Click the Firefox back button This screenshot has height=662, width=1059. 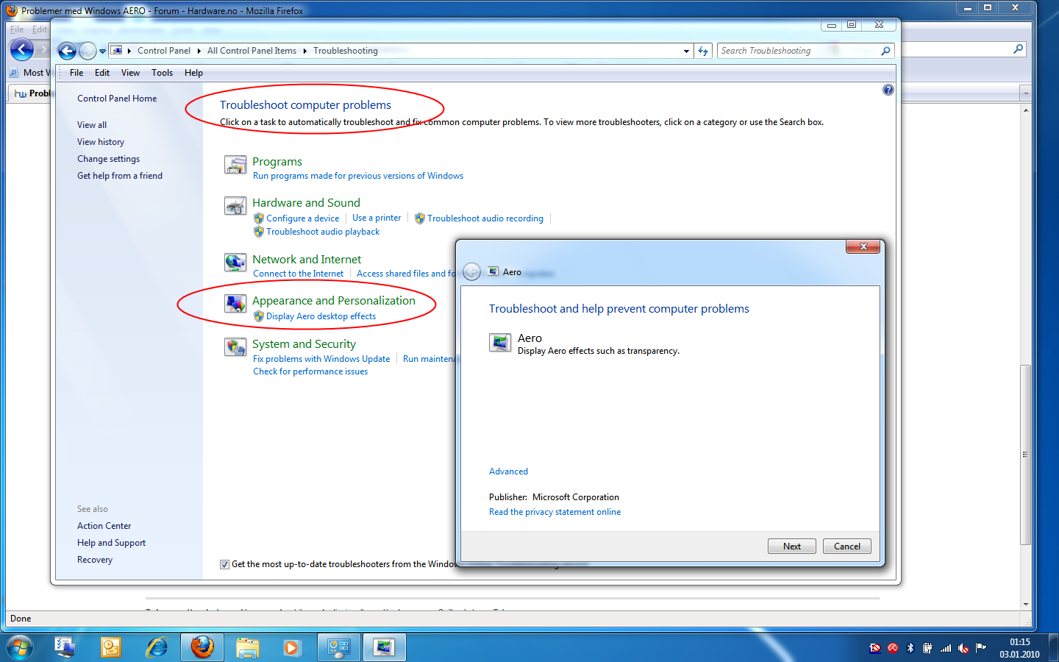21,50
